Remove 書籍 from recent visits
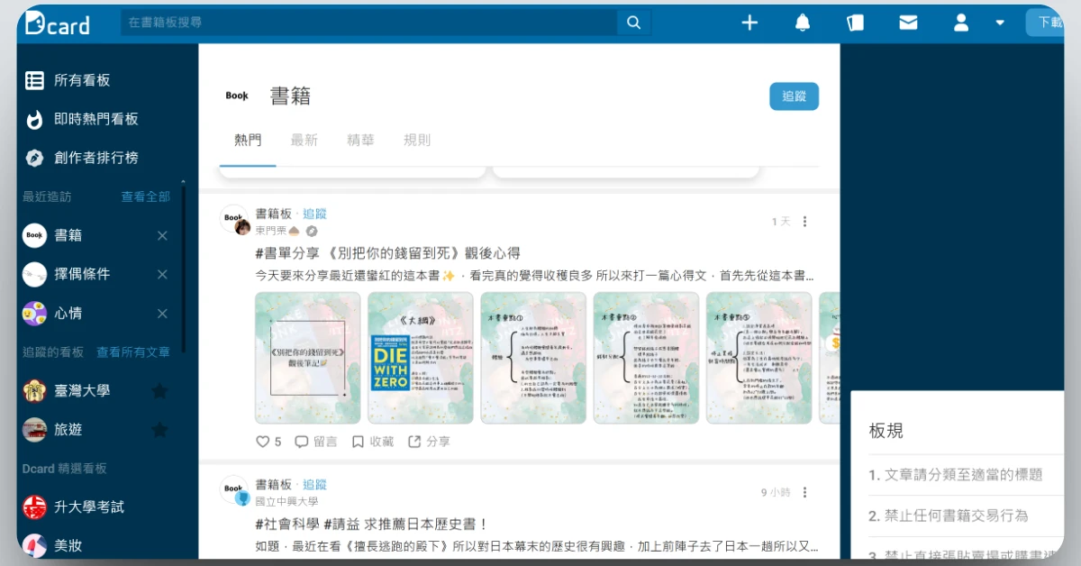This screenshot has height=566, width=1081. click(162, 235)
